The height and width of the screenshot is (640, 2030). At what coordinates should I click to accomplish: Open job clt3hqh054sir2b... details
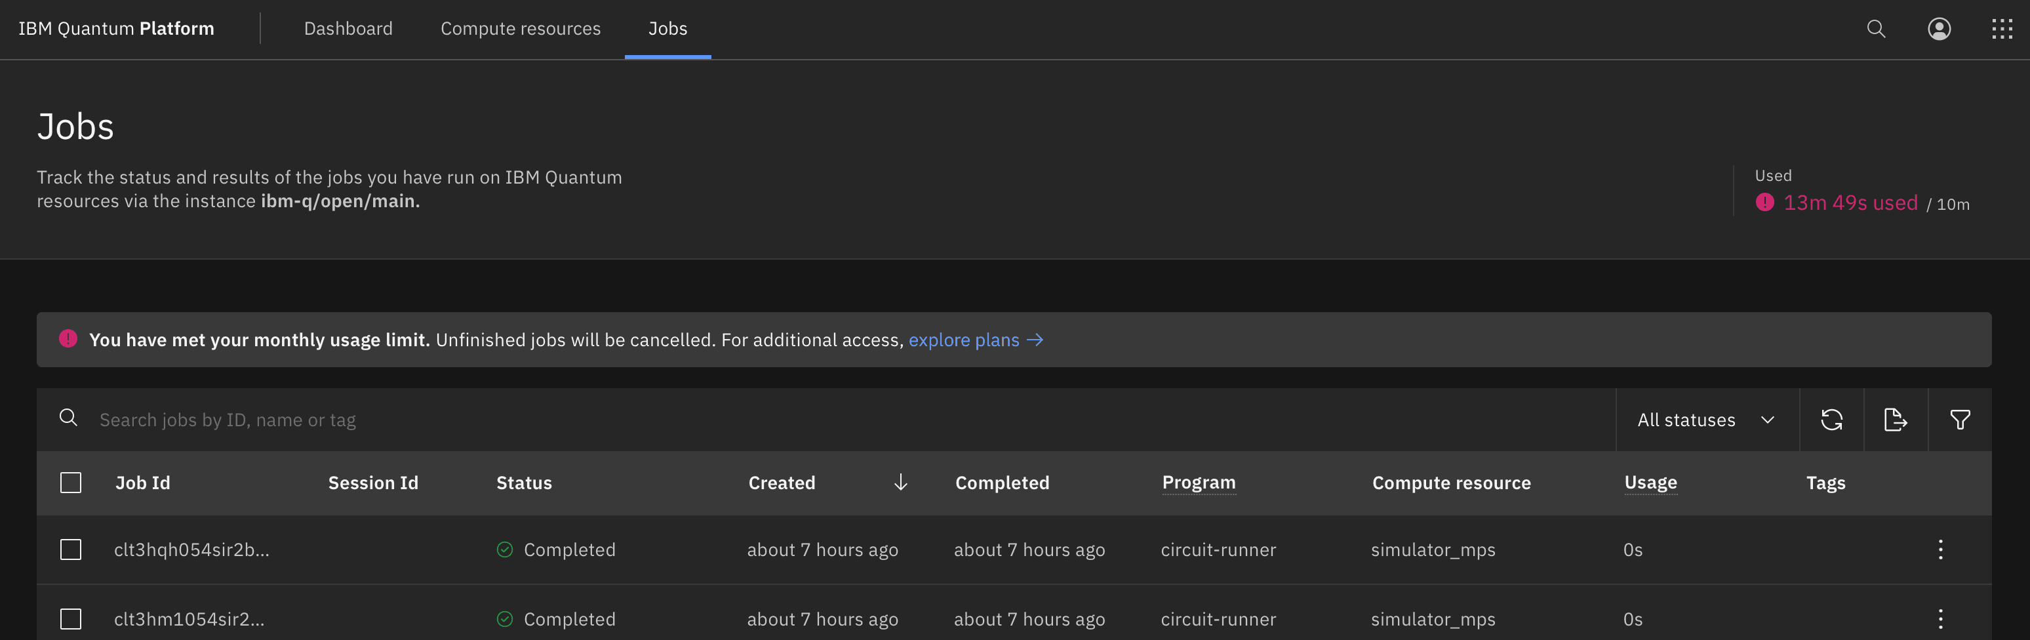[x=191, y=550]
